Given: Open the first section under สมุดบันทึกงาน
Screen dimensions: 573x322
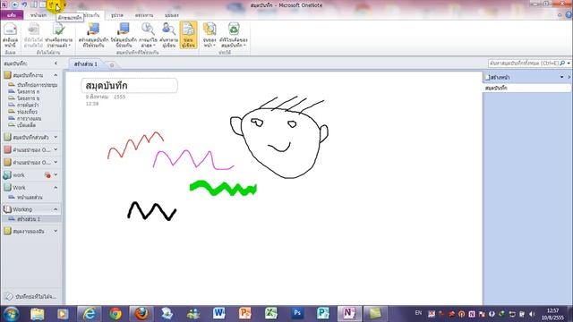Looking at the screenshot, I should (x=33, y=85).
